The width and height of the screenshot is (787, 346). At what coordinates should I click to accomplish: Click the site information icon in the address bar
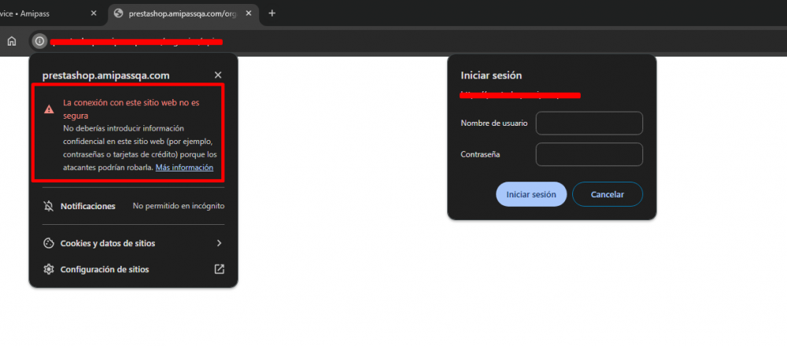[x=39, y=41]
